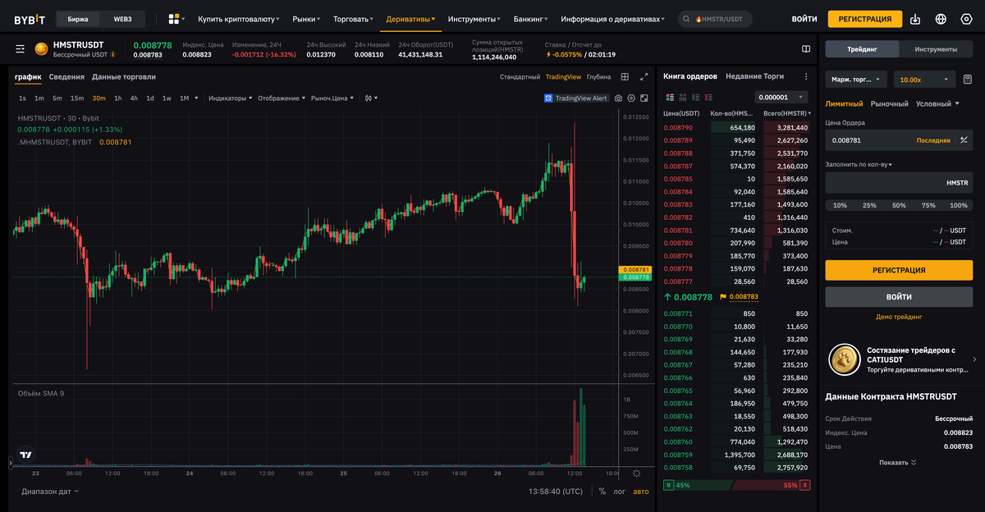Image resolution: width=985 pixels, height=512 pixels.
Task: Click the layout book icon beside the funding rate
Action: pyautogui.click(x=806, y=49)
